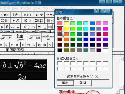Click the 取消 (Cancel) button
The image size is (125, 94).
(x=83, y=83)
